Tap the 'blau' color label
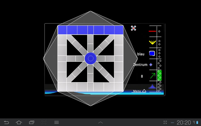The height and width of the screenshot is (126, 201). pyautogui.click(x=141, y=54)
